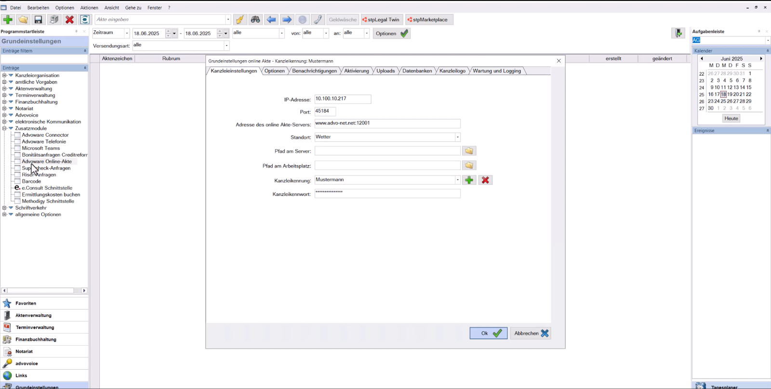Switch to the Optionen tab in dialog
Image resolution: width=771 pixels, height=389 pixels.
[x=275, y=71]
